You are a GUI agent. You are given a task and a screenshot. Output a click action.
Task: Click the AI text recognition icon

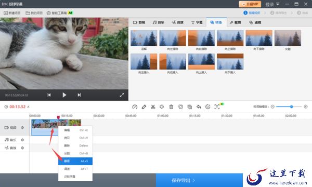tap(217, 106)
